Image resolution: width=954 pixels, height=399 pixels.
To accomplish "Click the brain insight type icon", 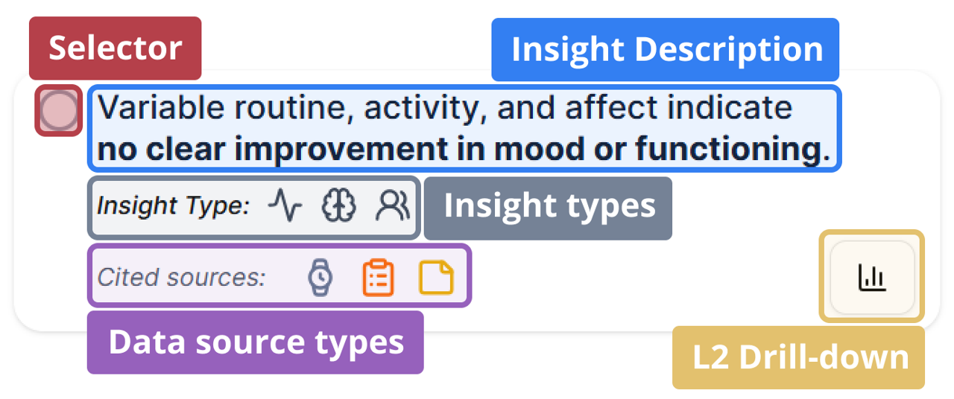I will pyautogui.click(x=339, y=206).
